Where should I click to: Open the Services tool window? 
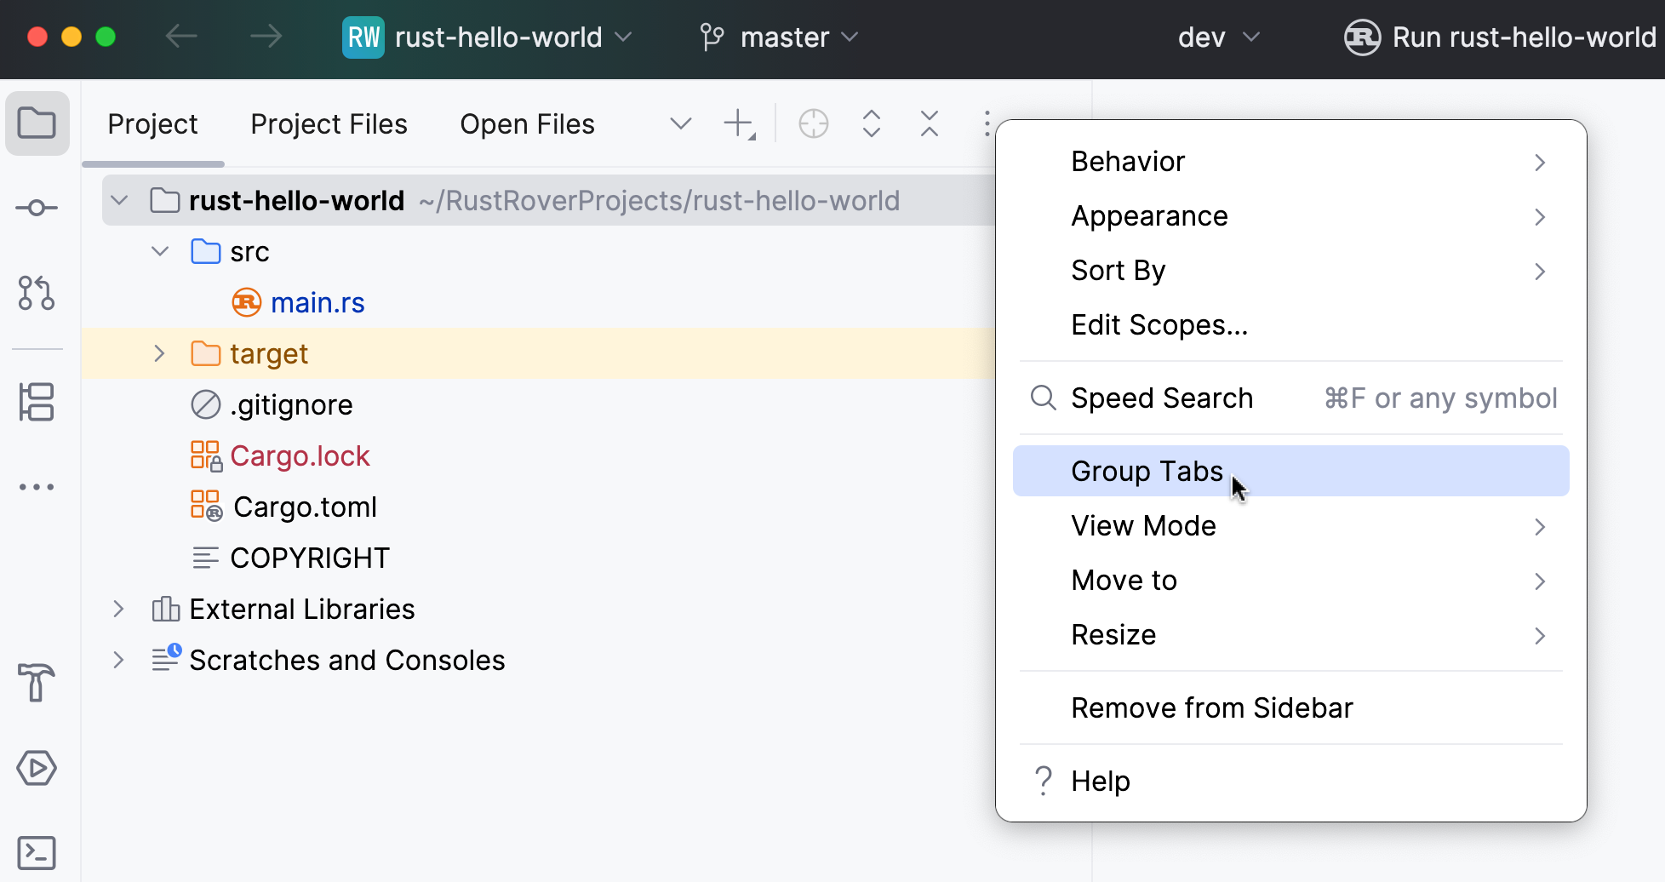(37, 768)
